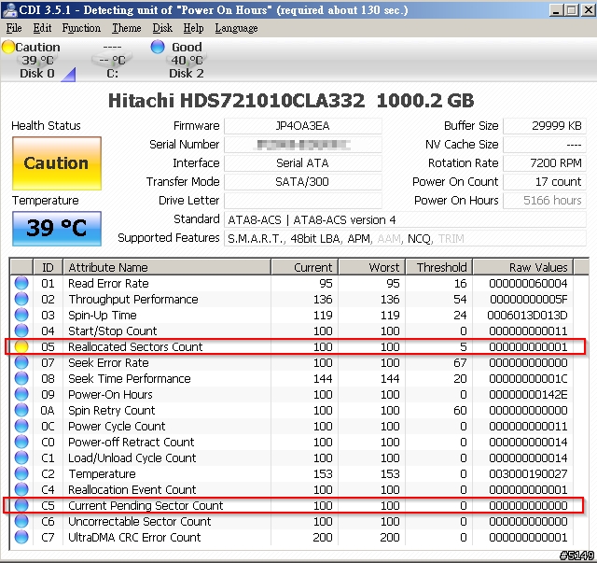
Task: Click the yellow icon for Reallocated Sectors Count
Action: tap(21, 346)
